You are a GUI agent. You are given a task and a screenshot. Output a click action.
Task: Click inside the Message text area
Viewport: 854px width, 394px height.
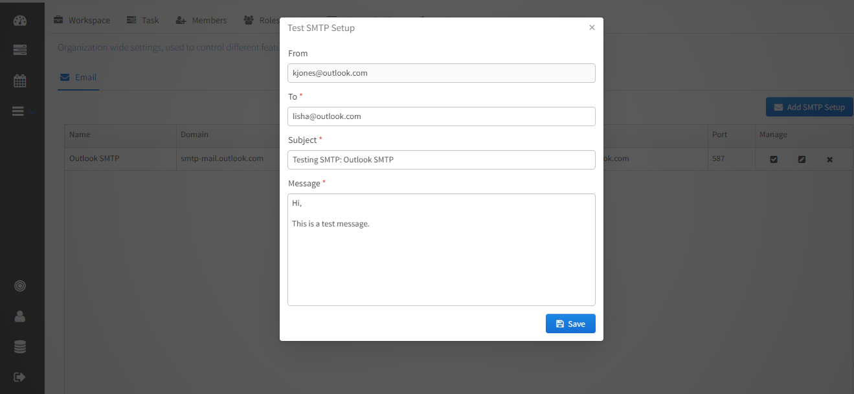point(442,250)
